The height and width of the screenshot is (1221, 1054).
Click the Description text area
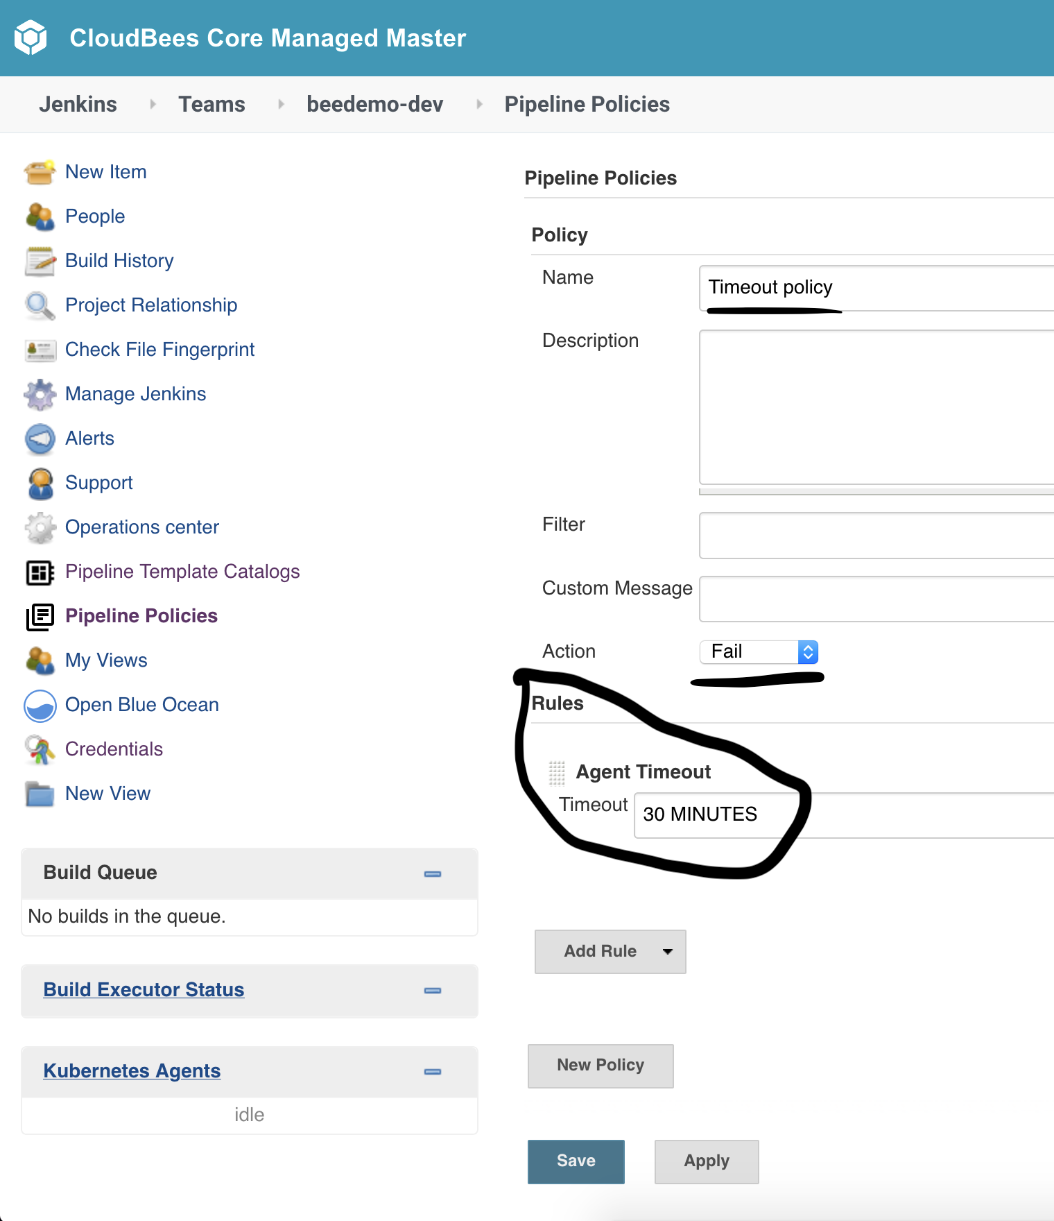coord(876,407)
